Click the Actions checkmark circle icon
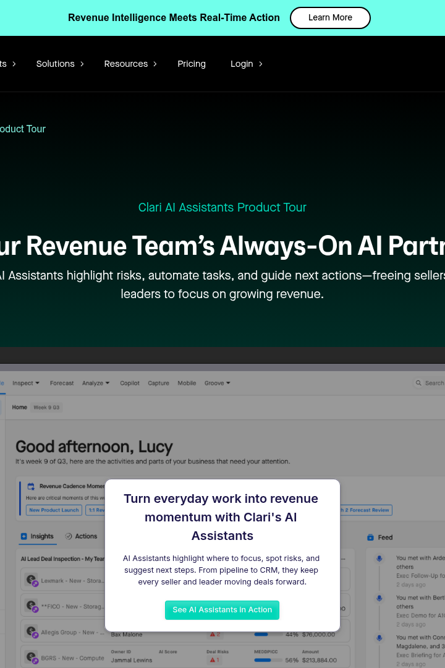 pyautogui.click(x=69, y=536)
